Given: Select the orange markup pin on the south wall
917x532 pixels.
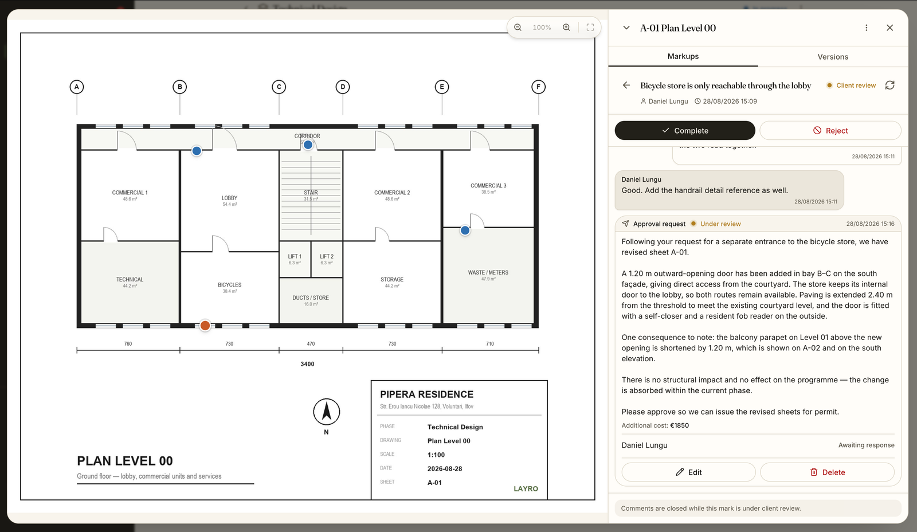Looking at the screenshot, I should [205, 326].
